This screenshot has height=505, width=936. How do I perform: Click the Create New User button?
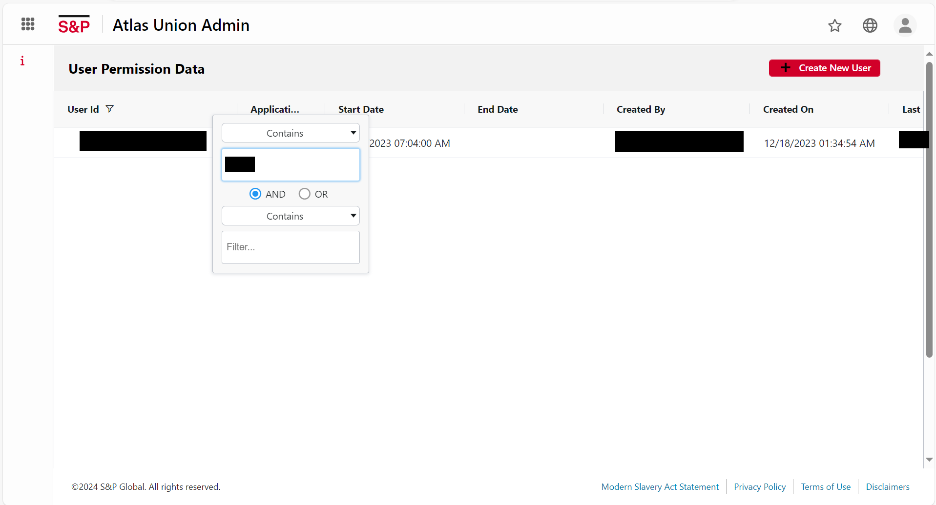[825, 68]
